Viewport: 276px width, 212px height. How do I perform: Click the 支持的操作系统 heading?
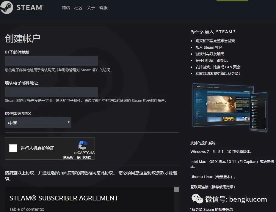pos(203,143)
